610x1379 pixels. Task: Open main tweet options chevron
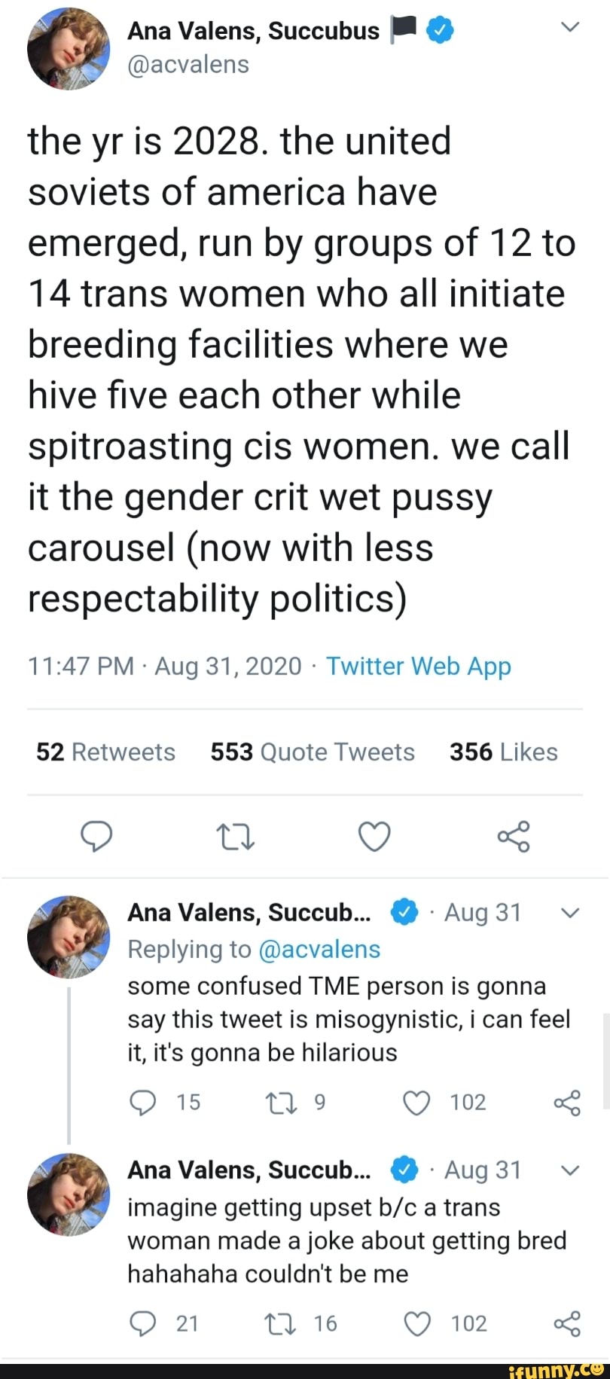pyautogui.click(x=570, y=28)
